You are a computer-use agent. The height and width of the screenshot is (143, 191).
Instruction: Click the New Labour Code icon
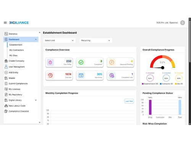point(6,106)
